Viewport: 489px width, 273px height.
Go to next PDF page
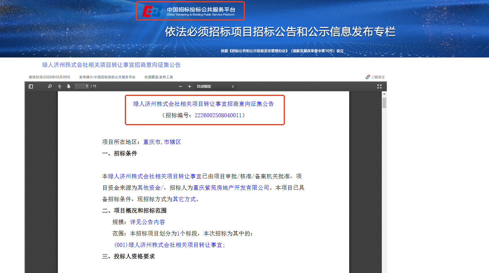tap(69, 87)
